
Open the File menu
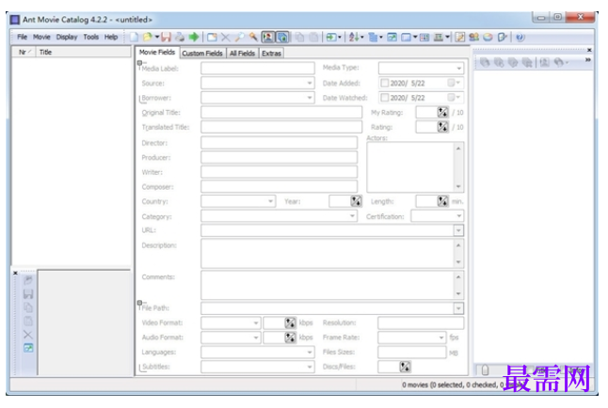pos(22,38)
